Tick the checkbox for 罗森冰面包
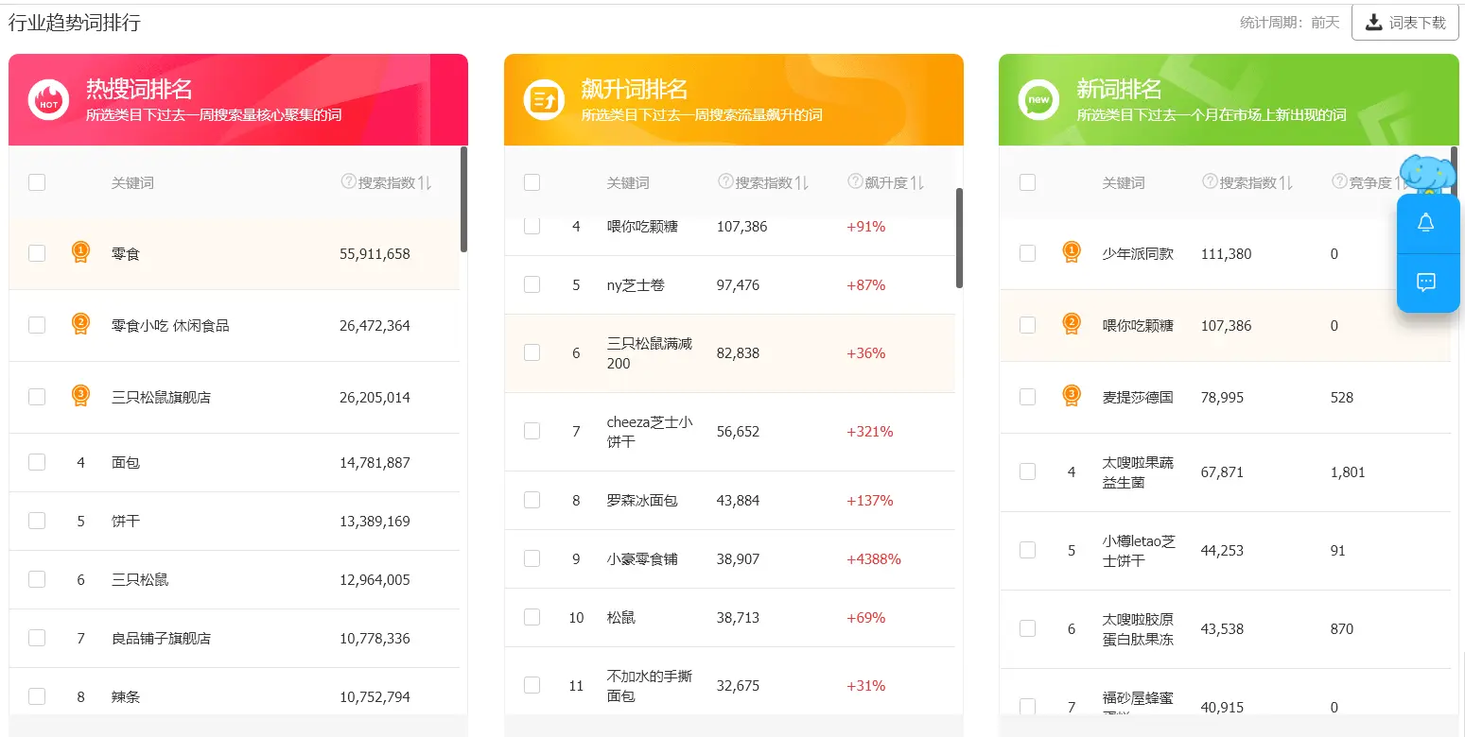 pyautogui.click(x=532, y=500)
